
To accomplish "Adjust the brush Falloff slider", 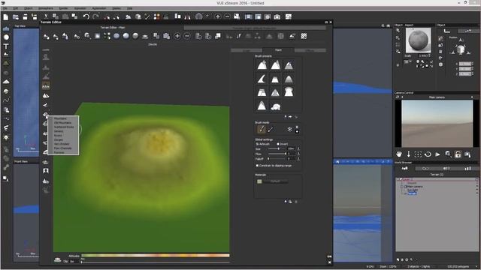I will pyautogui.click(x=277, y=158).
